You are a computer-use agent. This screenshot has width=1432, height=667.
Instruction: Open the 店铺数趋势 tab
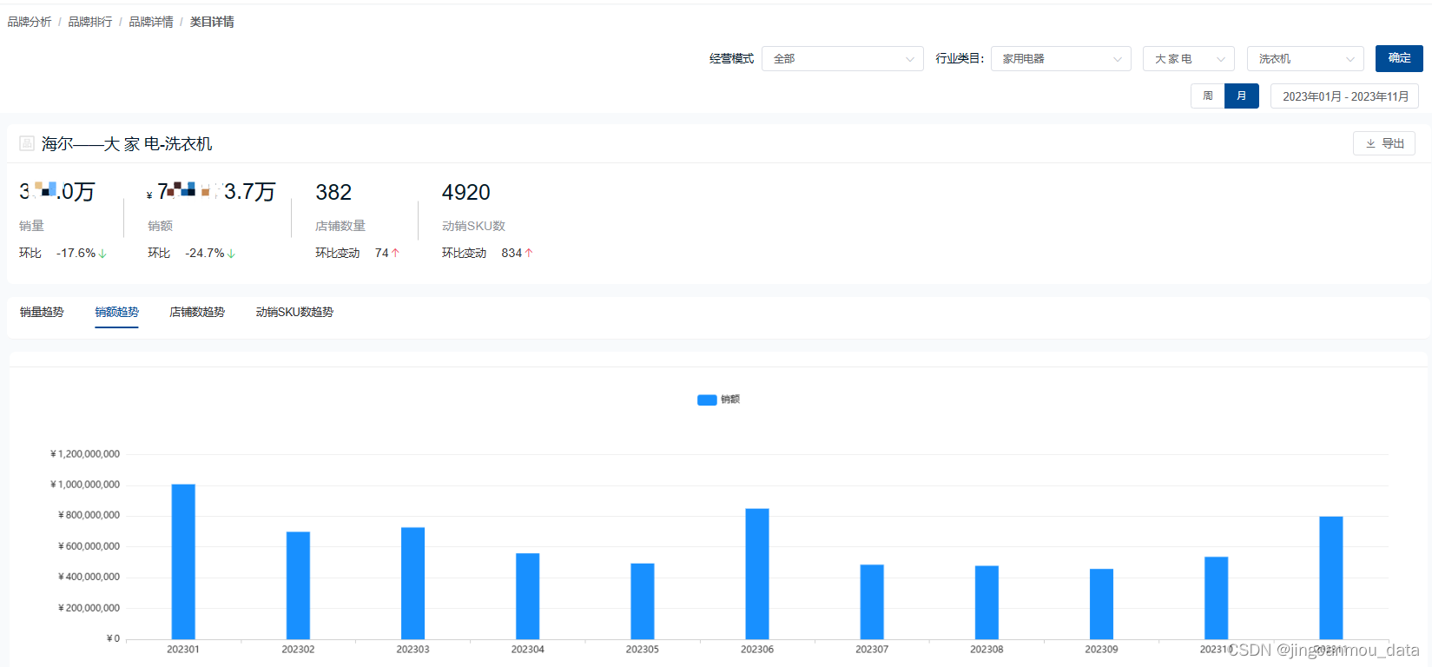pyautogui.click(x=197, y=312)
